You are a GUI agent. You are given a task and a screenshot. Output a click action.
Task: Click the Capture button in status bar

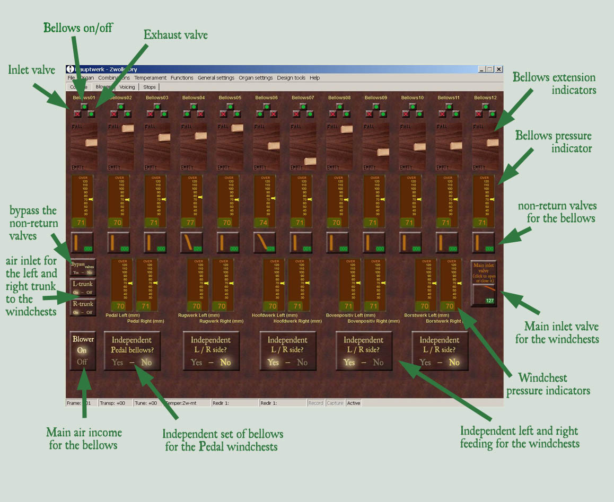pos(335,403)
